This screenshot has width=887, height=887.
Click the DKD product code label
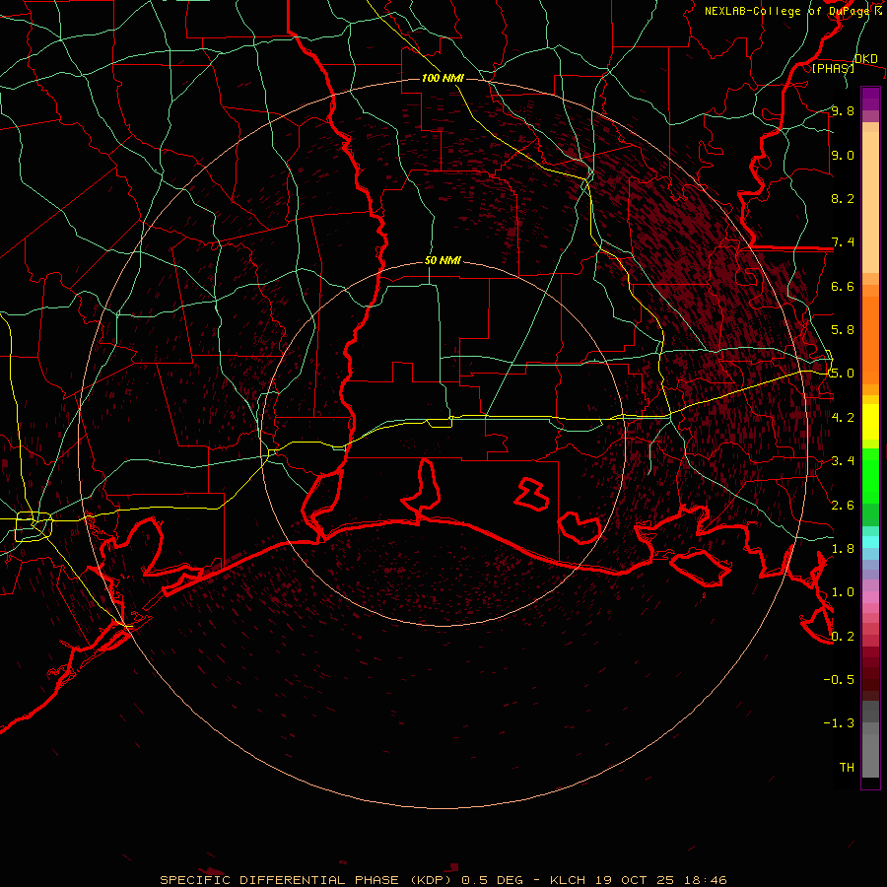tap(865, 59)
